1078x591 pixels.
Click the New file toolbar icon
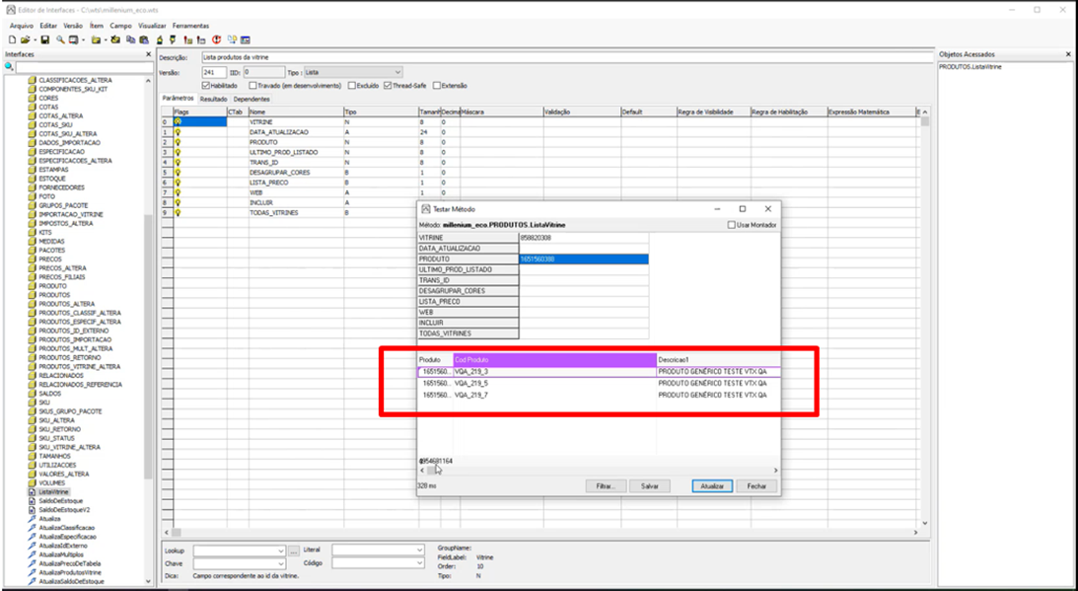[x=13, y=39]
